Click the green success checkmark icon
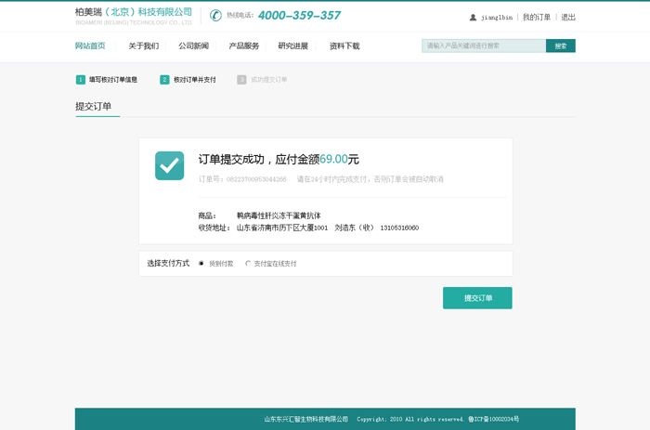 pos(169,165)
